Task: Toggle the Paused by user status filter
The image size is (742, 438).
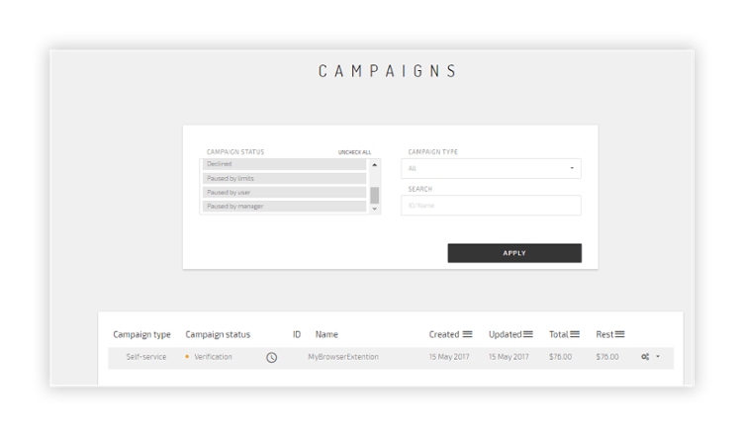Action: (285, 192)
